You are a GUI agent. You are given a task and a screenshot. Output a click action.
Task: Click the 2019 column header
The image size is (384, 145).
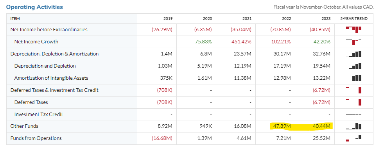(168, 19)
